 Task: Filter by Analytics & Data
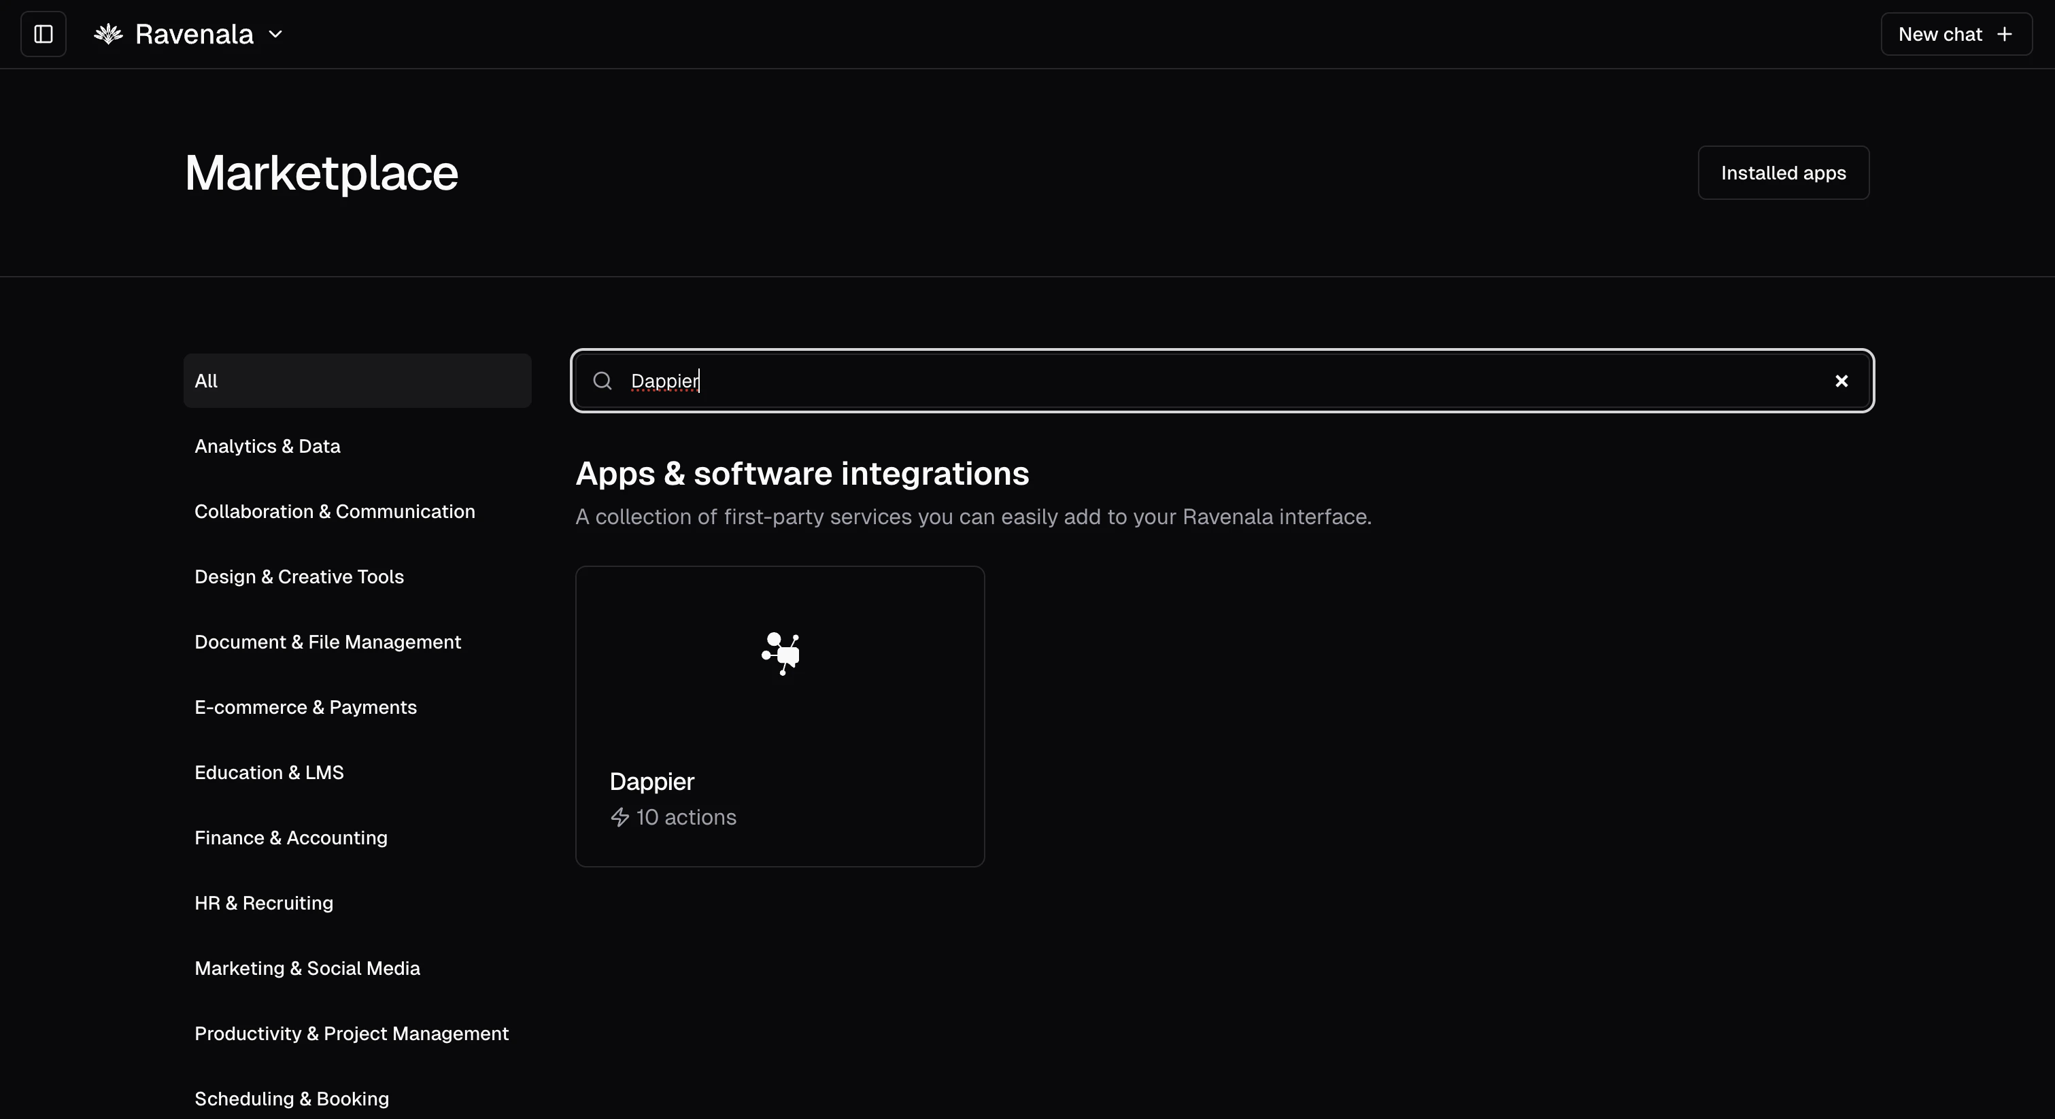pyautogui.click(x=267, y=447)
